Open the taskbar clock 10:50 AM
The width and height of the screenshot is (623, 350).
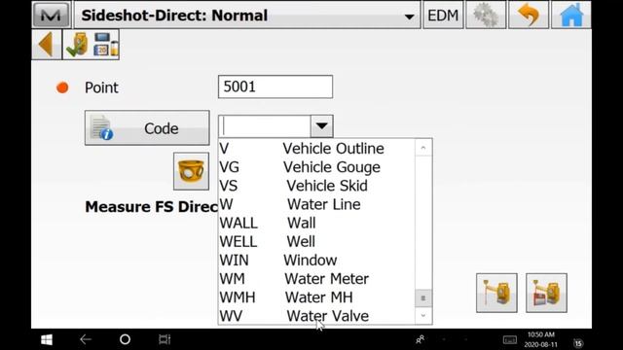click(541, 339)
